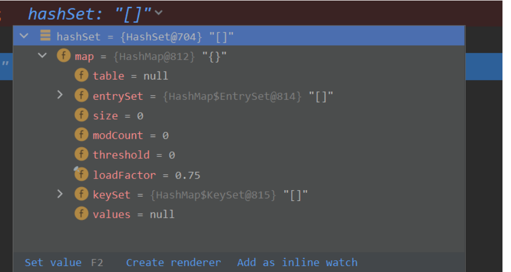Click Add as inline watch
Viewport: 511px width, 272px height.
pos(297,262)
